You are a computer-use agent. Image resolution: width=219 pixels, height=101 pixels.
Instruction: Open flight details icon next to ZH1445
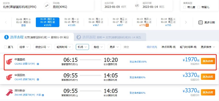(43, 95)
